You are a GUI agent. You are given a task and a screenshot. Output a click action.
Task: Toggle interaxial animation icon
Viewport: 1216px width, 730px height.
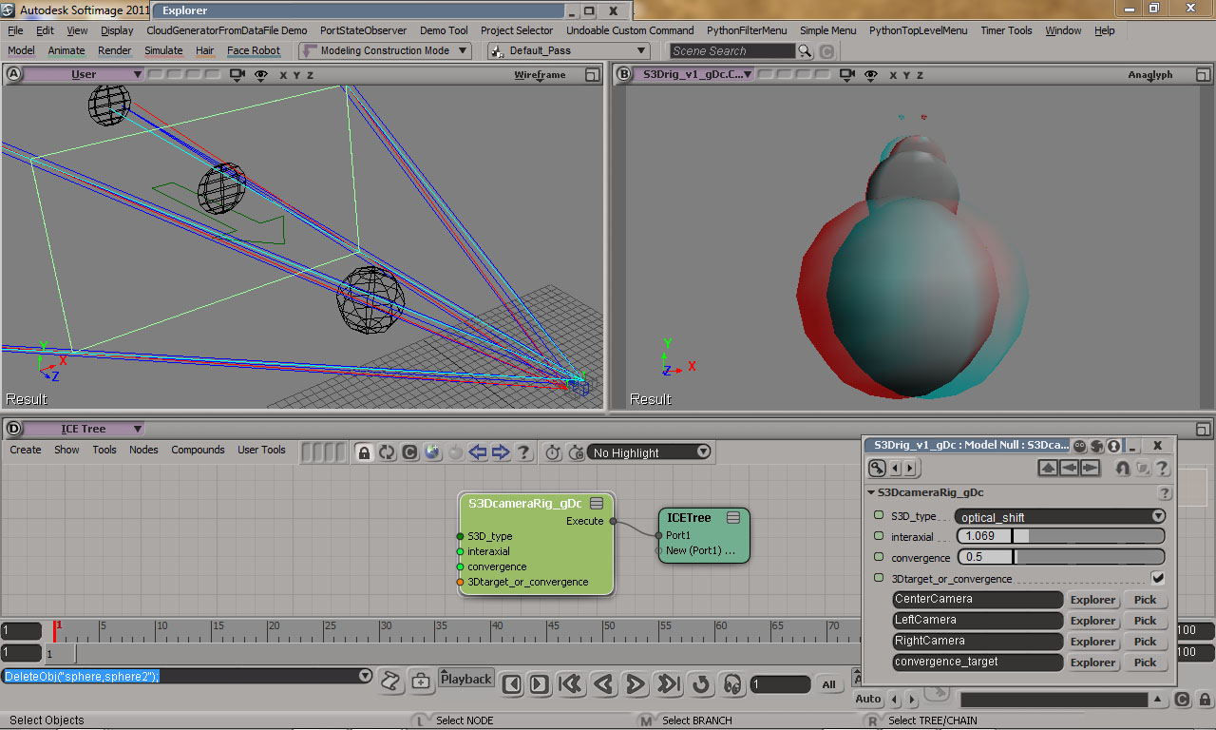pos(879,536)
